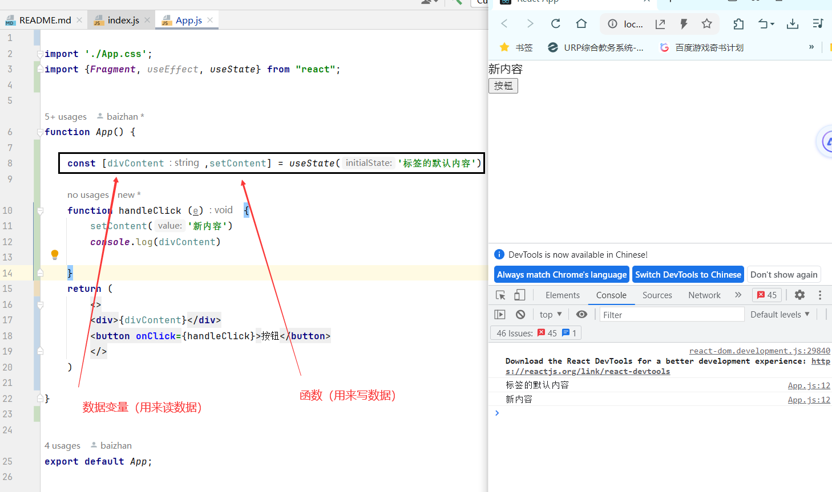Collapse handleClick function at line 10
Viewport: 832px width, 492px height.
tap(40, 211)
